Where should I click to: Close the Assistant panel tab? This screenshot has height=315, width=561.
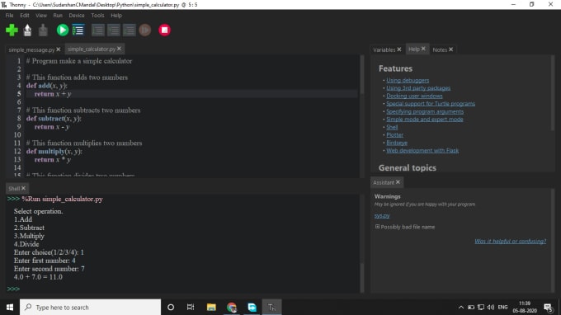398,182
